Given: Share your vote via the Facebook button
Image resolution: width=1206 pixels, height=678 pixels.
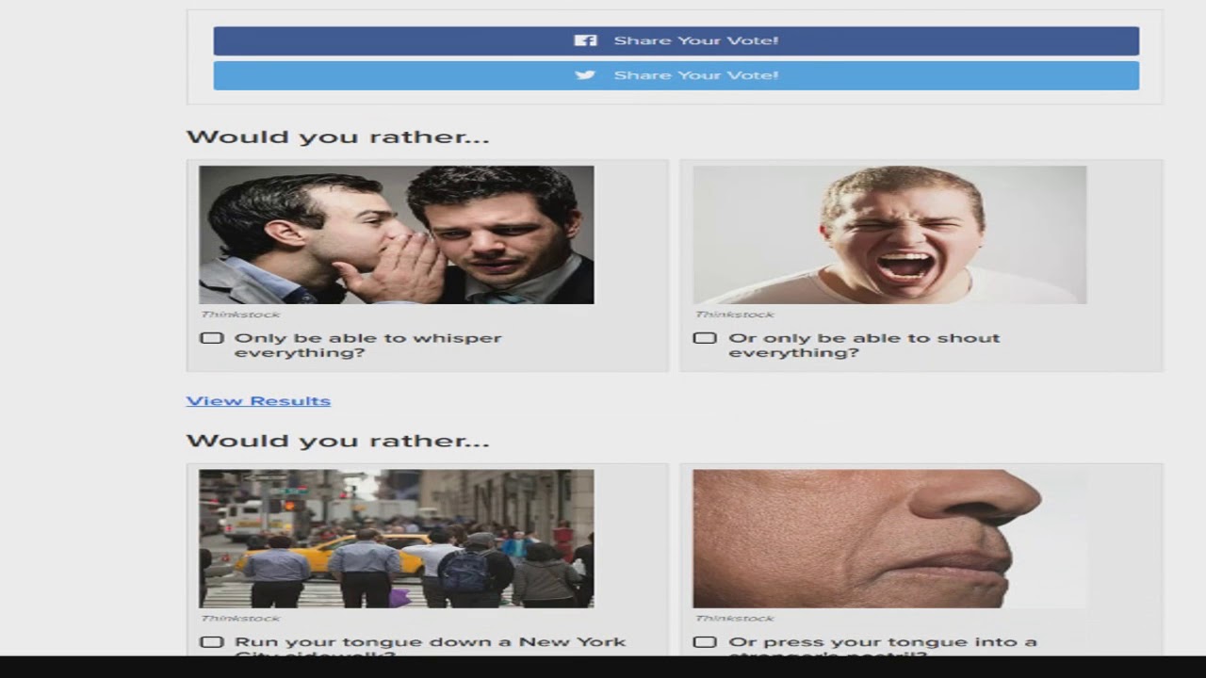Looking at the screenshot, I should (x=676, y=40).
